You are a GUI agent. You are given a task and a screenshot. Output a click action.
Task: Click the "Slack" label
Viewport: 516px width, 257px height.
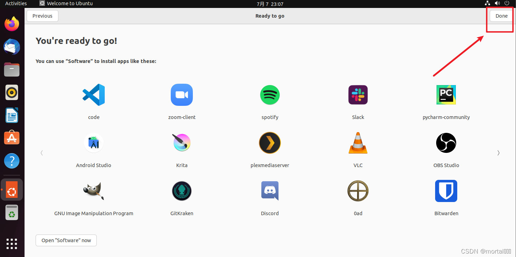pyautogui.click(x=358, y=117)
